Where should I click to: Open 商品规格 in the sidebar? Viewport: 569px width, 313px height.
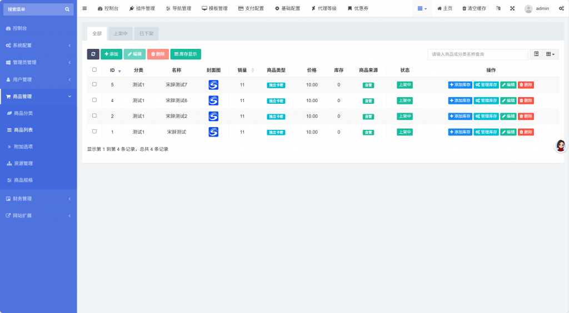pos(38,180)
